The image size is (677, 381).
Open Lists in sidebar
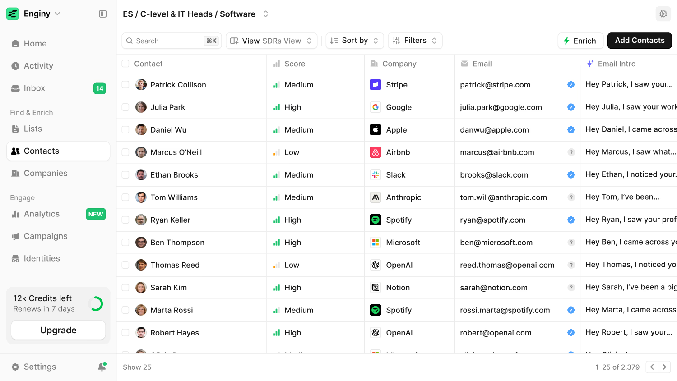coord(58,129)
